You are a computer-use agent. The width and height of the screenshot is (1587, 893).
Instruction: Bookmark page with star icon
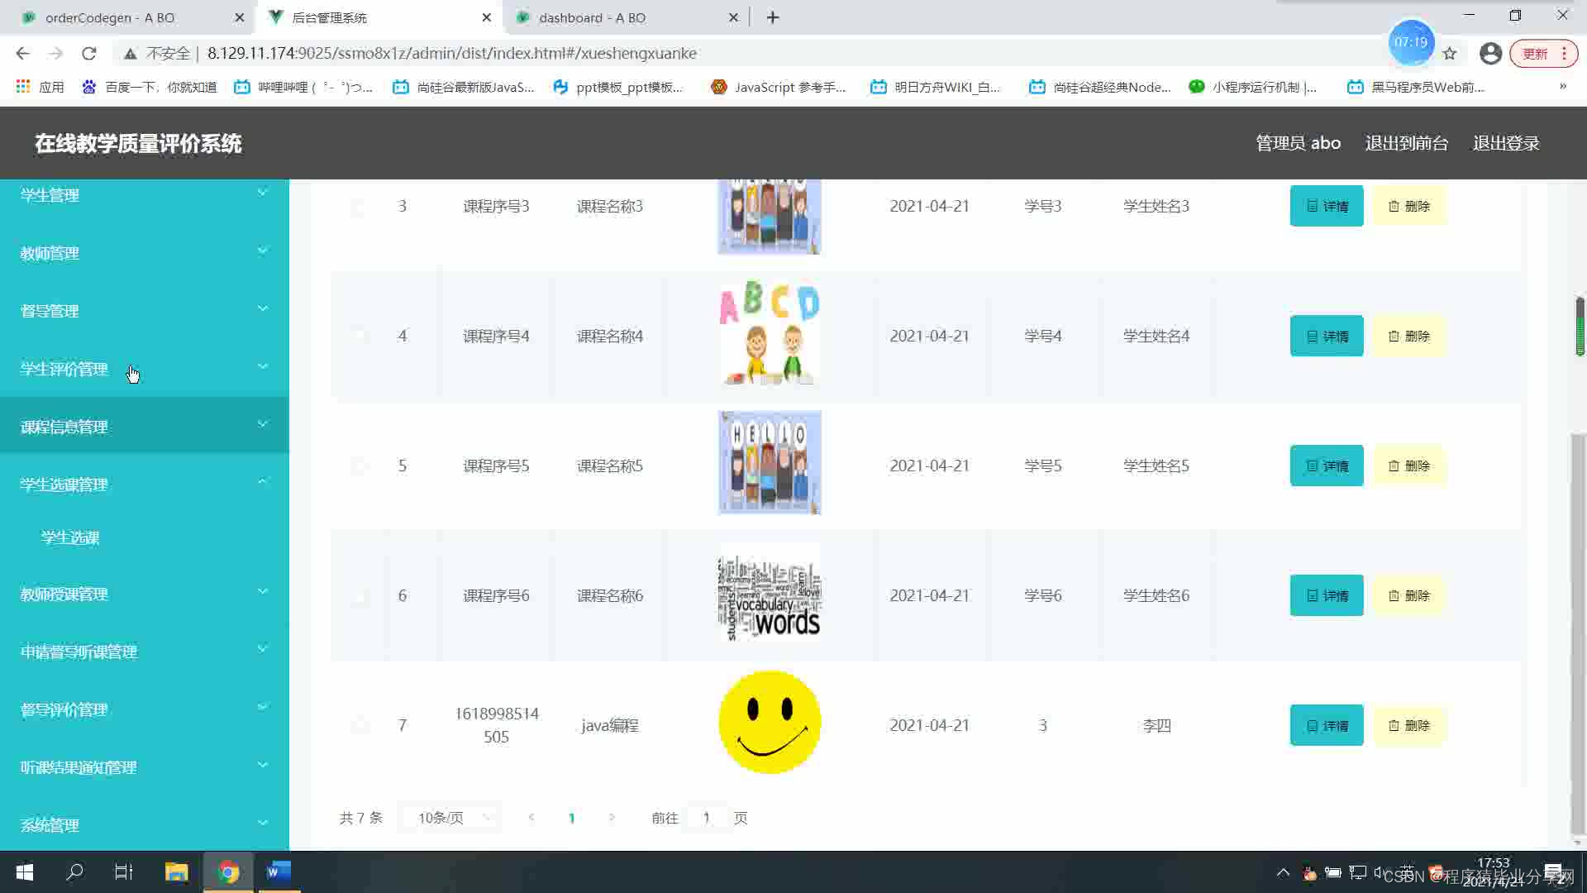tap(1449, 54)
